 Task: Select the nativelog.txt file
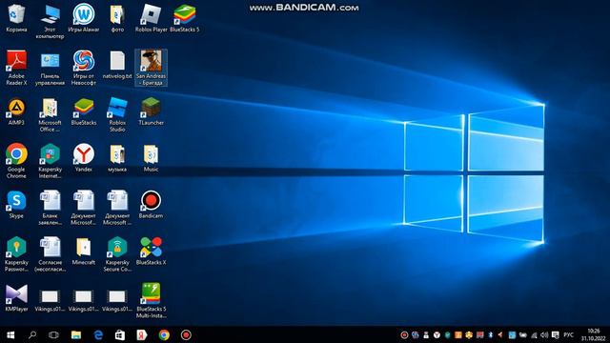[x=117, y=65]
